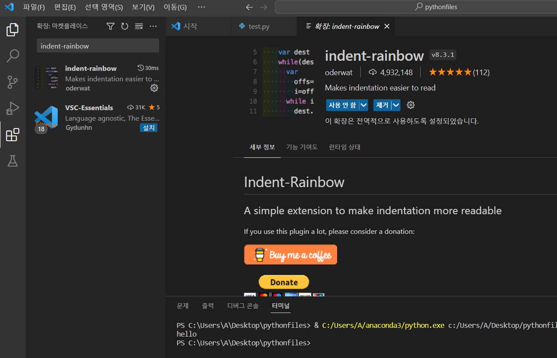Click the five-star rating of indent-rainbow
The width and height of the screenshot is (557, 358).
[450, 72]
